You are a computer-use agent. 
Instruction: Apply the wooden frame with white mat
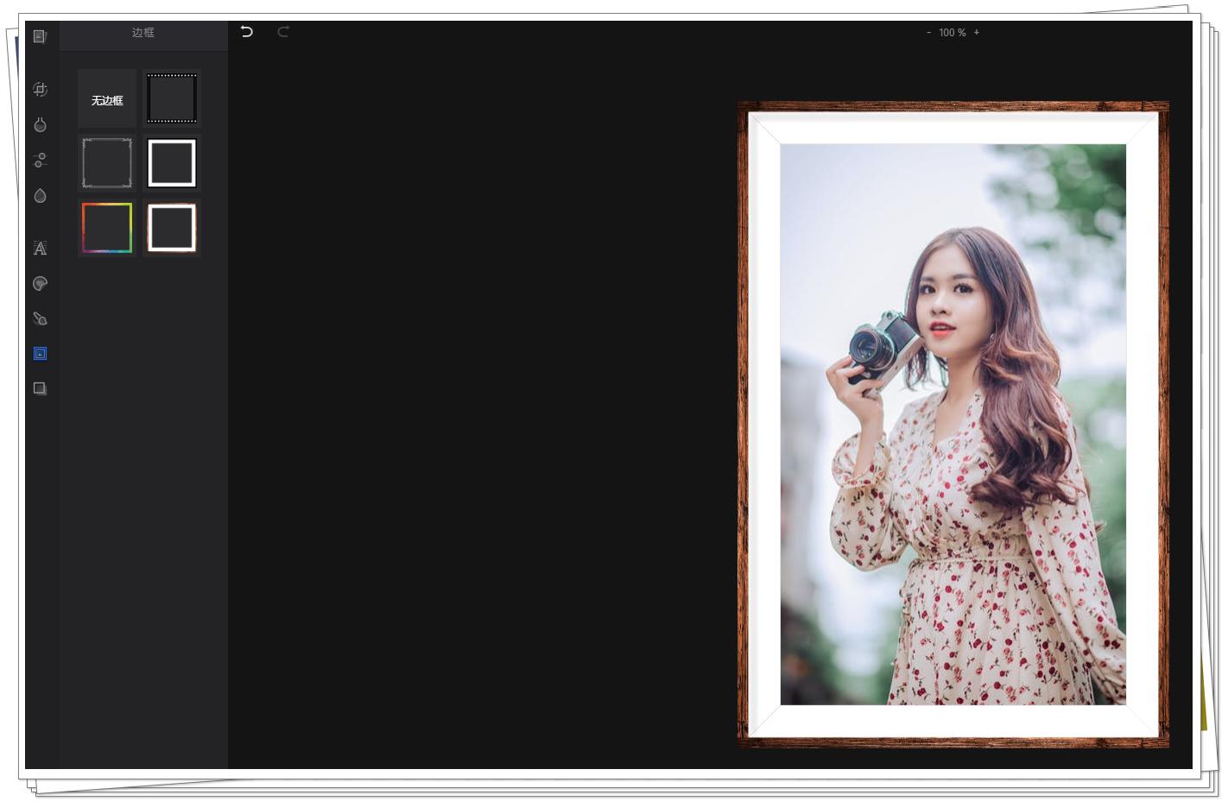[x=172, y=228]
